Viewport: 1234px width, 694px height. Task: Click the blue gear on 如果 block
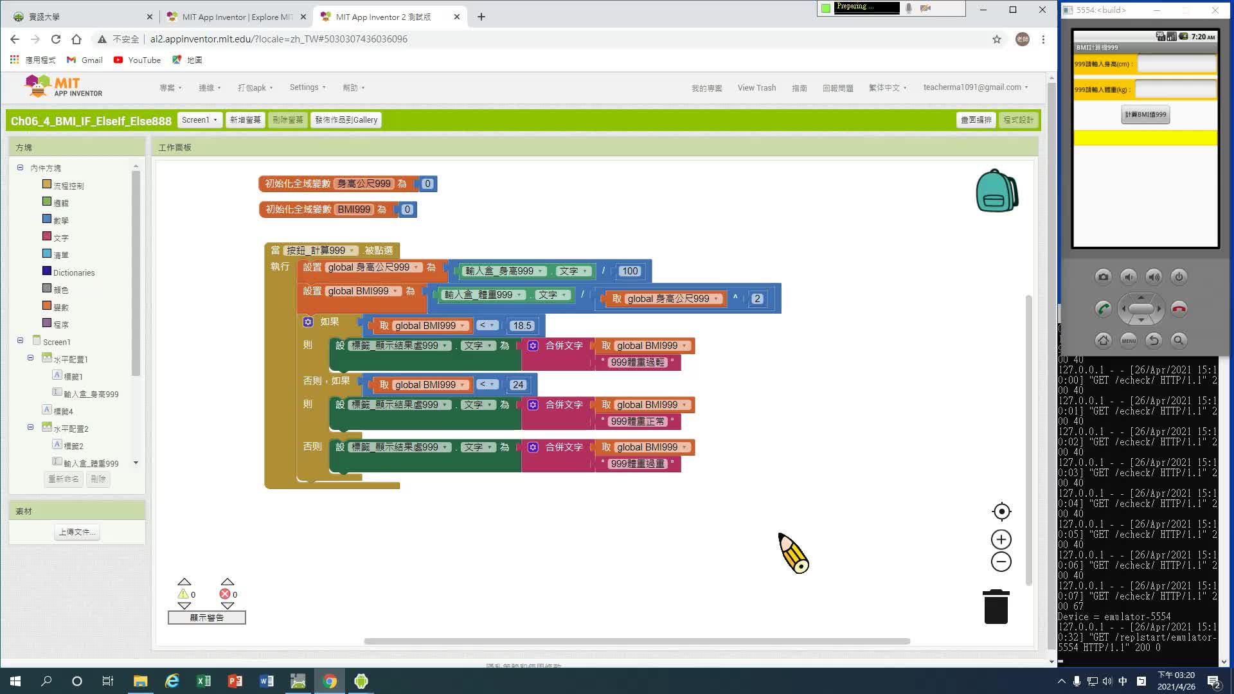coord(308,322)
